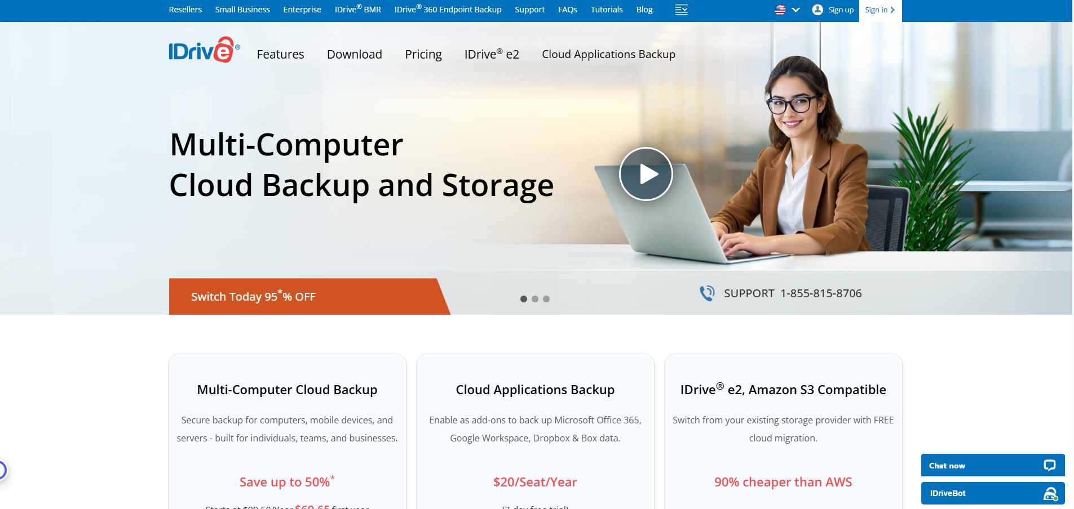This screenshot has width=1074, height=509.
Task: Click the Sign up link
Action: click(841, 10)
